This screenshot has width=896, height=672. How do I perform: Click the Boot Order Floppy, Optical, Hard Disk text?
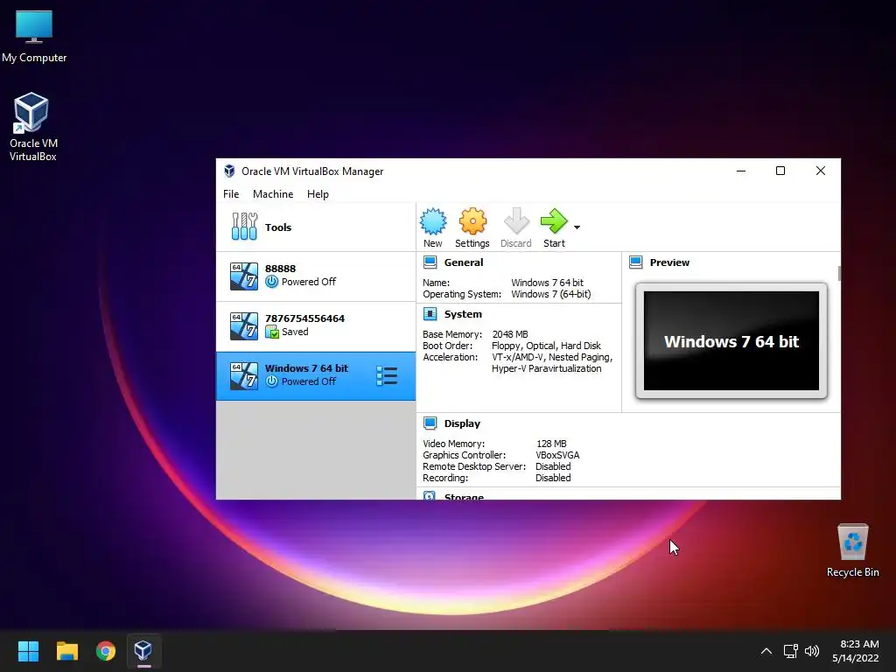(546, 346)
